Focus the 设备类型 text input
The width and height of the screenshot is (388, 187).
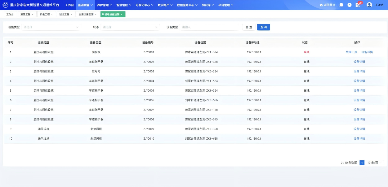(209, 27)
